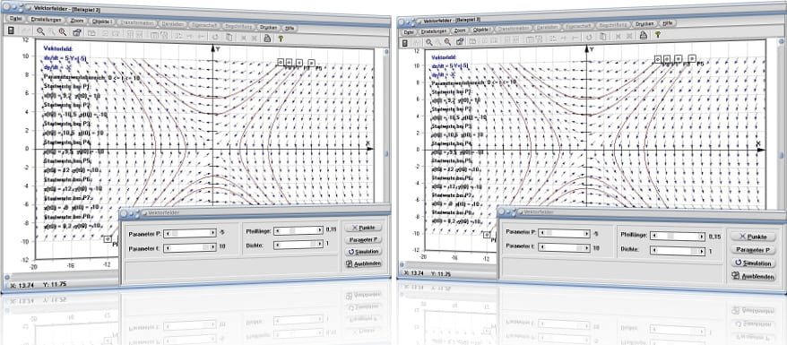This screenshot has width=787, height=345.
Task: Click the printer icon in right window toolbar
Action: (643, 35)
